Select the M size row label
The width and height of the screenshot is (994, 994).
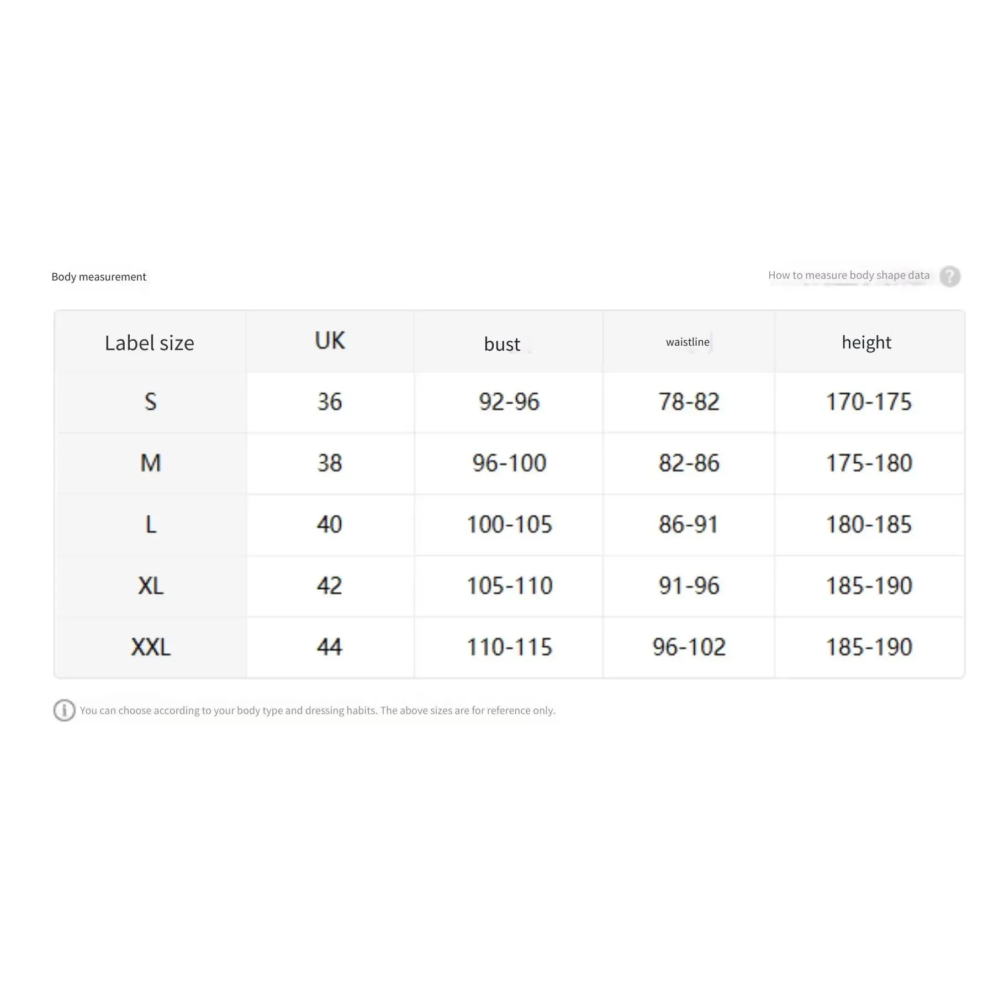coord(150,463)
